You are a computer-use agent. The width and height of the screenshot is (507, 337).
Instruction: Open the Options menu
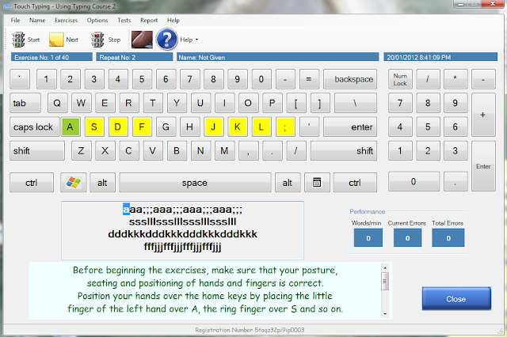tap(97, 21)
